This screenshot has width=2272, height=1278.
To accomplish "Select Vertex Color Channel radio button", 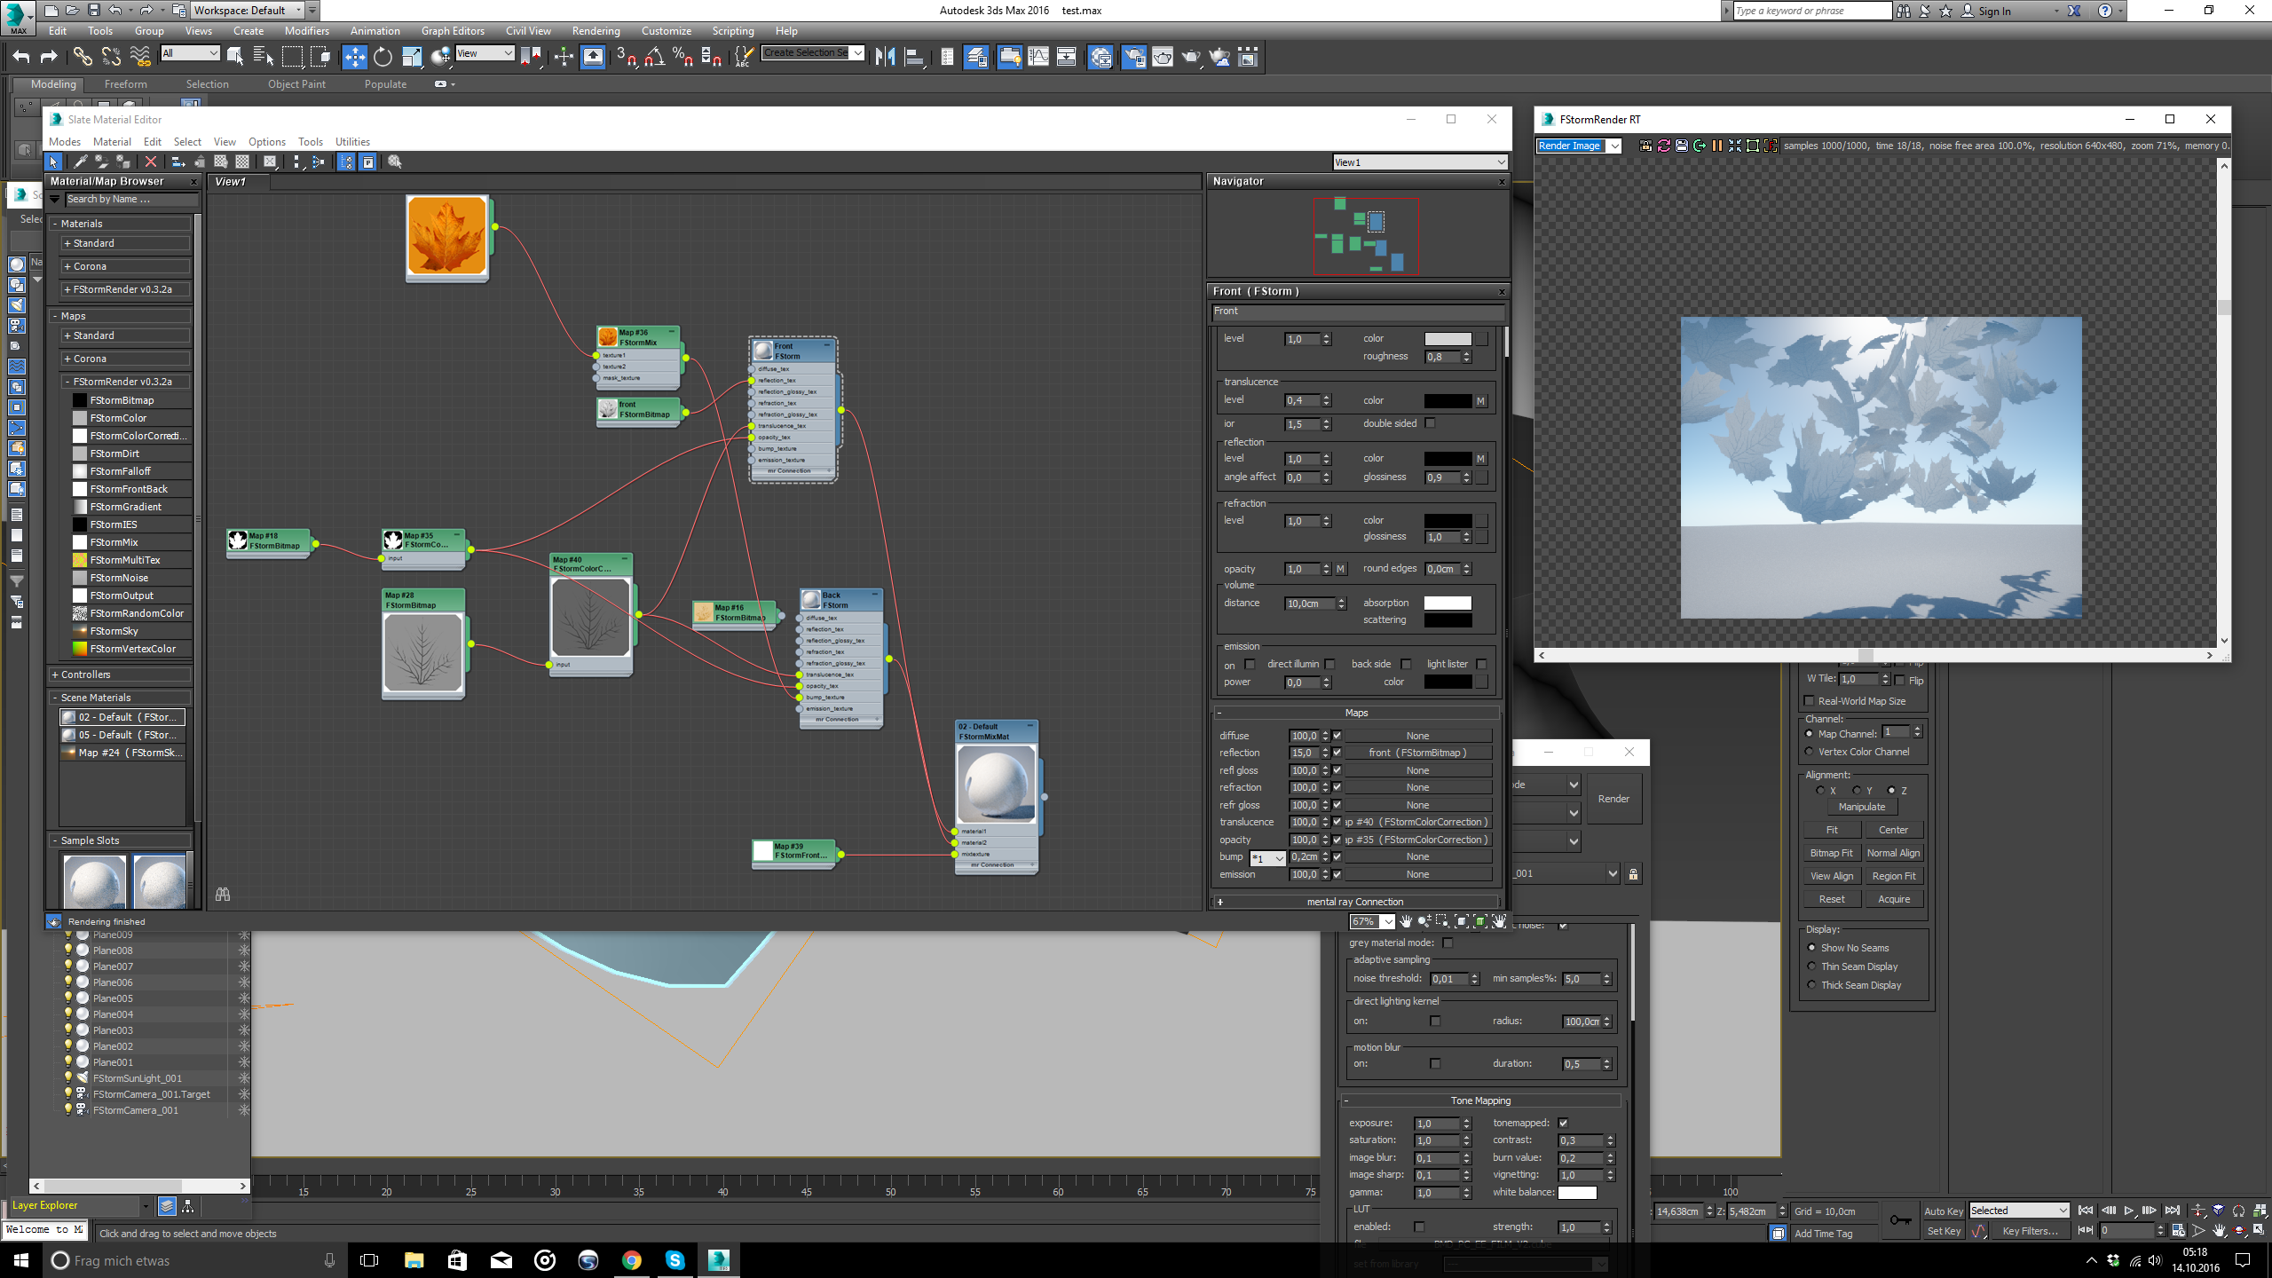I will (1810, 752).
